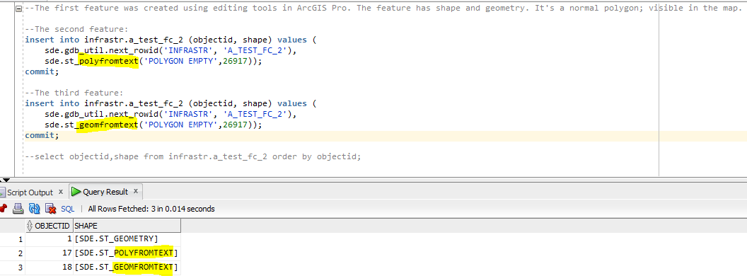Click the 'All Rows Fetched' status text
The width and height of the screenshot is (747, 276).
pos(151,209)
